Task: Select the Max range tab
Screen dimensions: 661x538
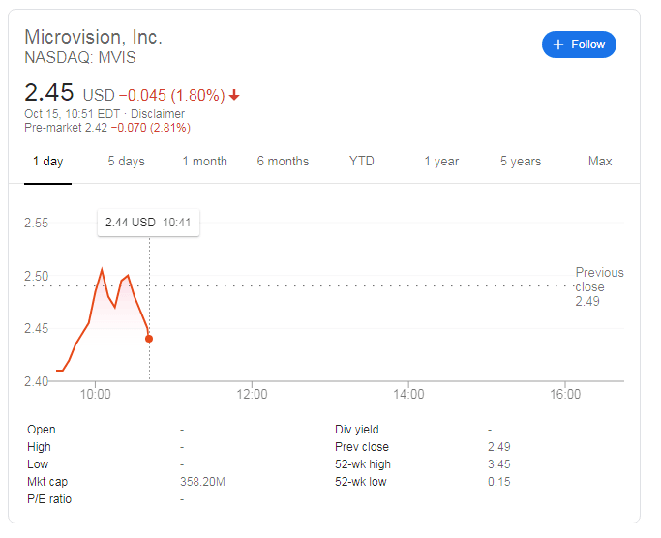Action: coord(600,162)
